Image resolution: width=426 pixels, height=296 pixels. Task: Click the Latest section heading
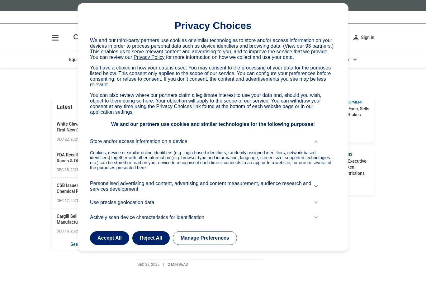point(64,107)
